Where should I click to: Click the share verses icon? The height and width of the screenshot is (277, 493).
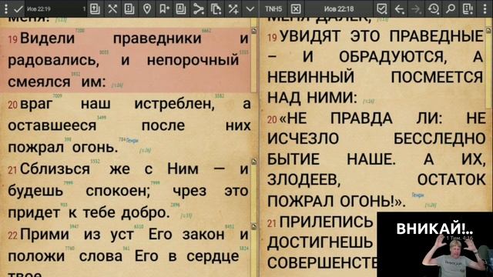pos(199,8)
